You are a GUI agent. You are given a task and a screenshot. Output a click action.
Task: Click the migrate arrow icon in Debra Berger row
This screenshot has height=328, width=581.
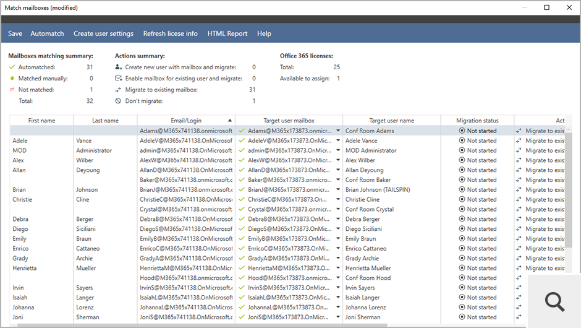pyautogui.click(x=519, y=219)
